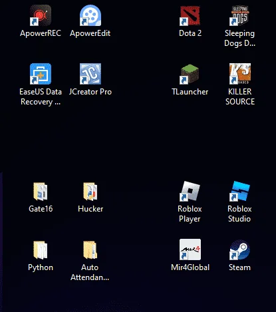The width and height of the screenshot is (276, 312).
Task: Click the "TLauncher" label text
Action: [190, 92]
